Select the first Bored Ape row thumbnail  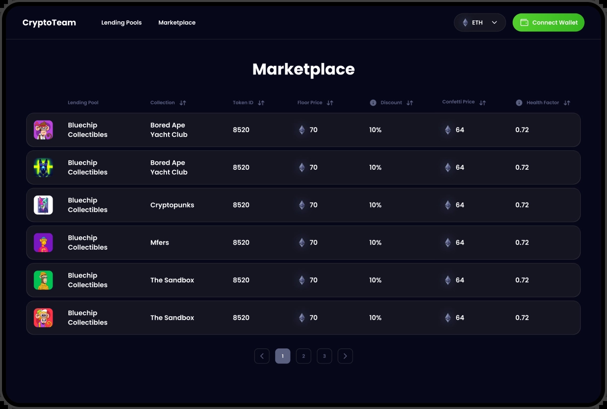click(43, 130)
